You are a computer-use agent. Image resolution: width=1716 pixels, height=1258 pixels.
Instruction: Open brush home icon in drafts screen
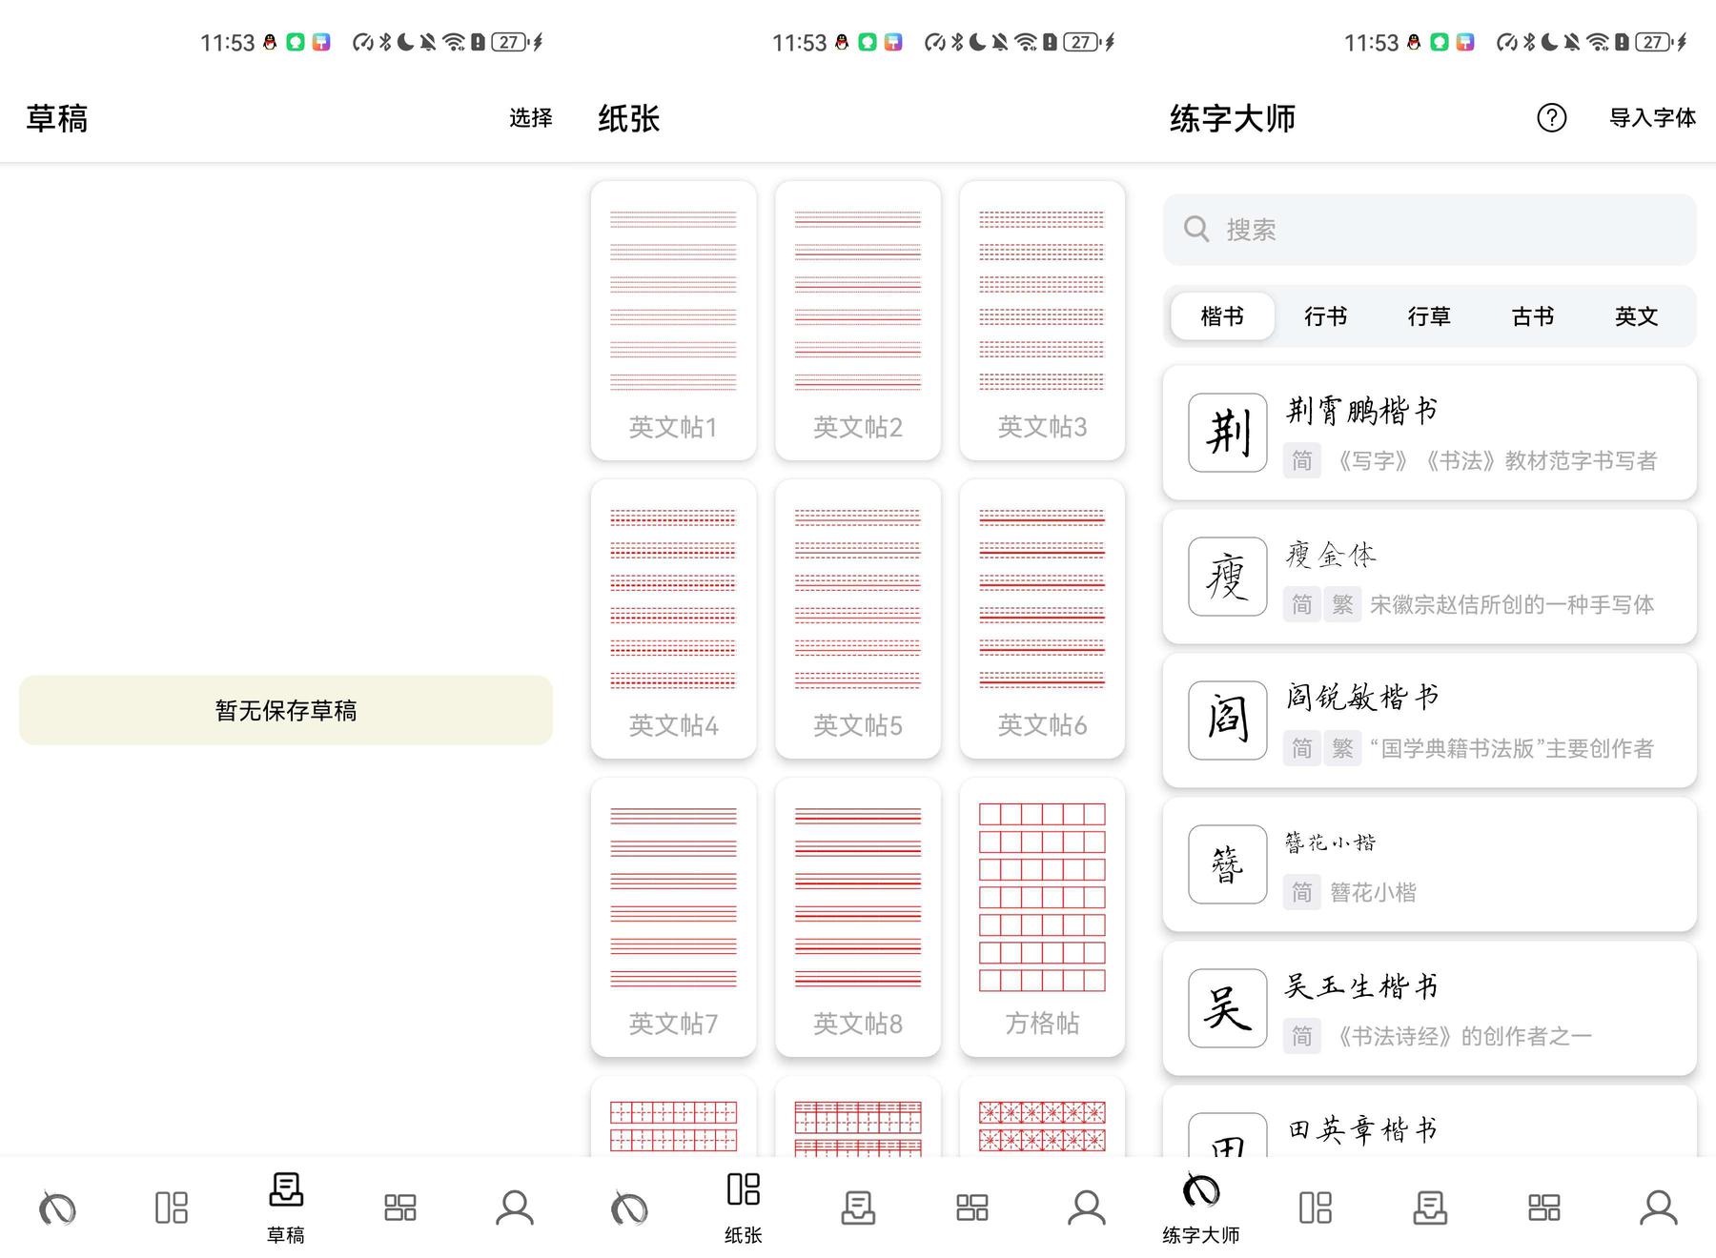(x=57, y=1207)
